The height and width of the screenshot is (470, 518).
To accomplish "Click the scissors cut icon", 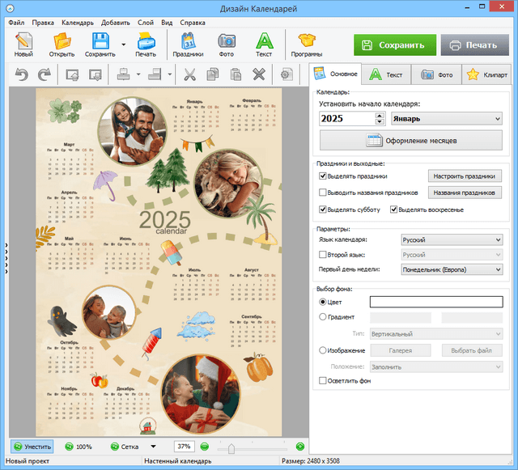I will [x=190, y=75].
